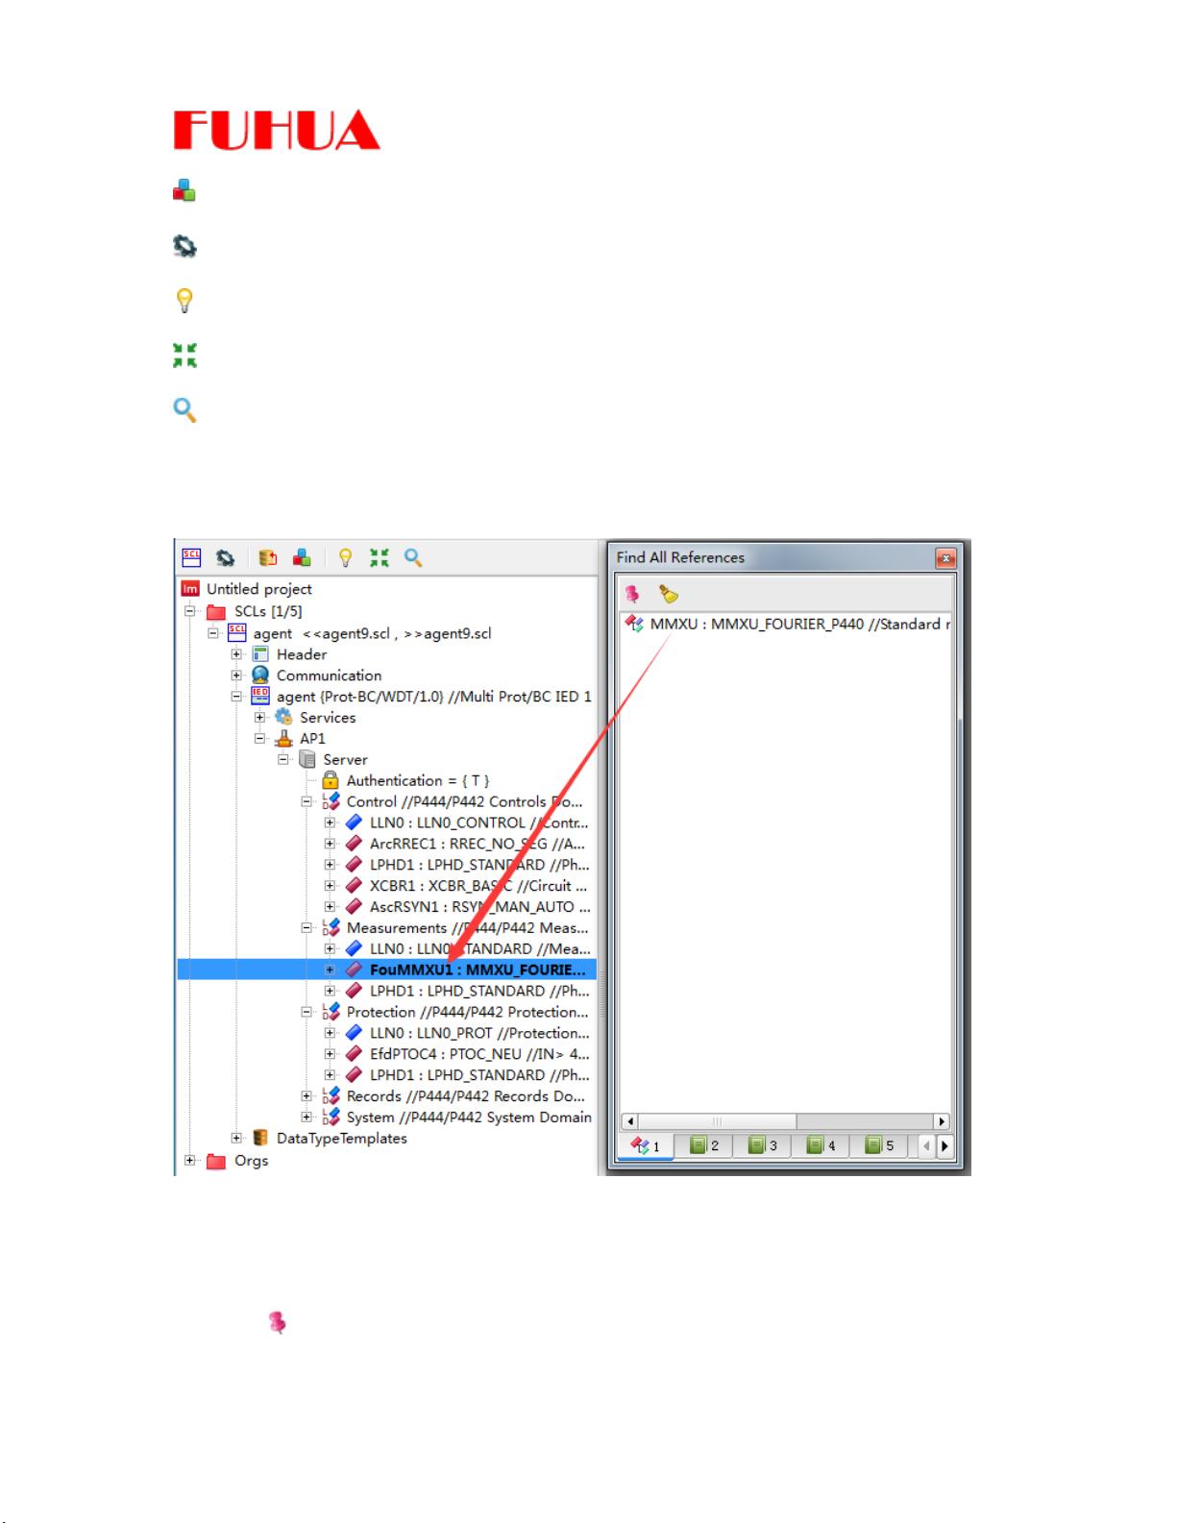The width and height of the screenshot is (1177, 1523).
Task: Click the lightbulb icon in the tree toolbar
Action: point(345,558)
